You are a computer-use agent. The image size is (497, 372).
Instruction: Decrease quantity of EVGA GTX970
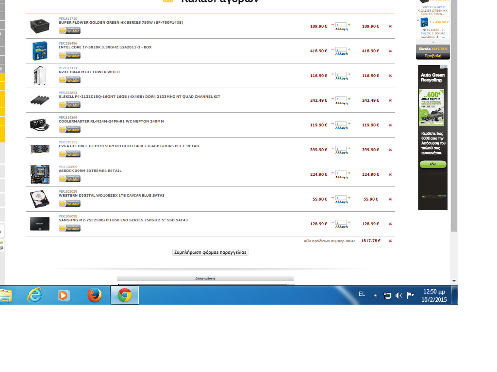pos(332,148)
